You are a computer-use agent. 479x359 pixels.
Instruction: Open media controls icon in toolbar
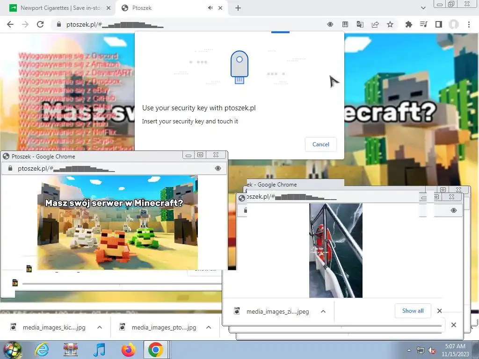423,24
